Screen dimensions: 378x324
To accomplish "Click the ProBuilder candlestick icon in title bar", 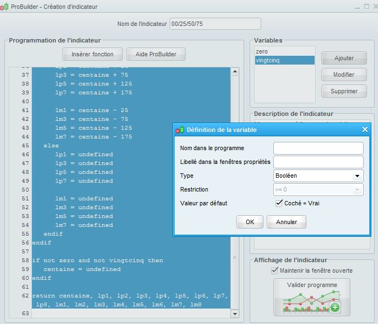I will point(4,7).
